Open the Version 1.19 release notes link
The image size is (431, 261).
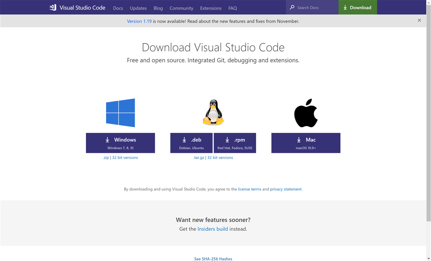coord(139,21)
